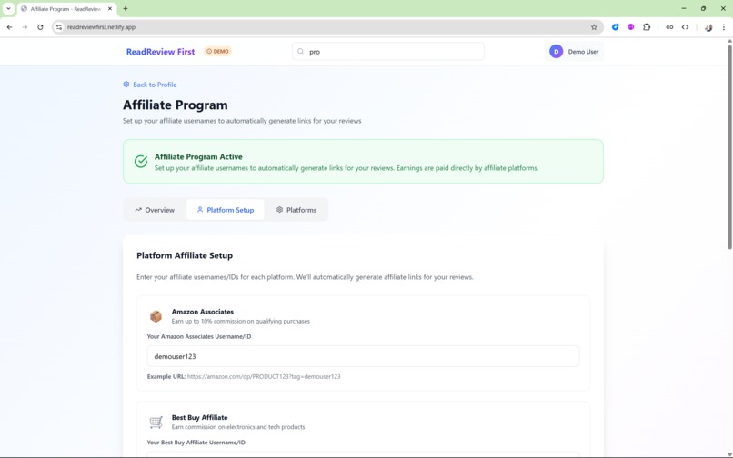Viewport: 733px width, 458px height.
Task: Click the Back to Profile link
Action: pyautogui.click(x=149, y=85)
